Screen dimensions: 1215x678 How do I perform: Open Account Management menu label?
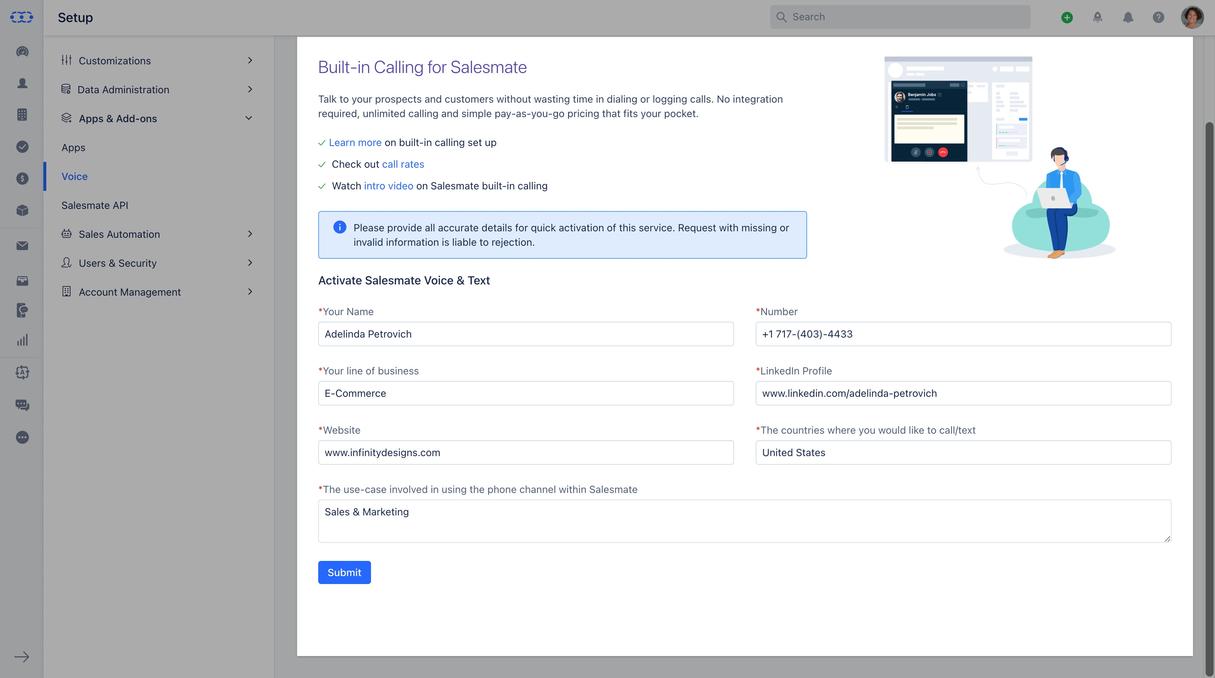pos(130,292)
